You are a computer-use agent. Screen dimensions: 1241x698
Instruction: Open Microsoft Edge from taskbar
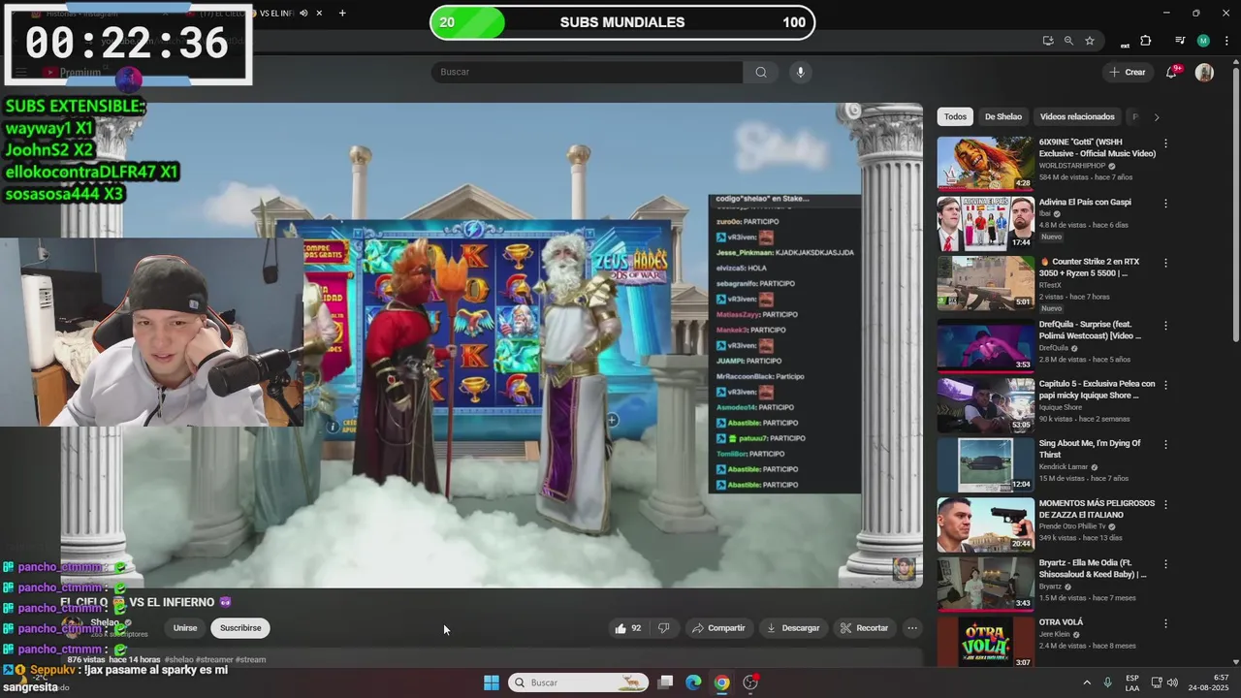693,682
